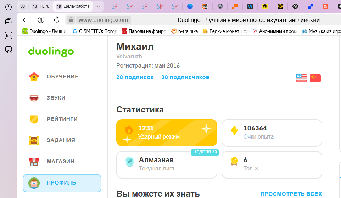This screenshot has width=341, height=198.
Task: Open the Yandex home button
Action: coord(41,20)
